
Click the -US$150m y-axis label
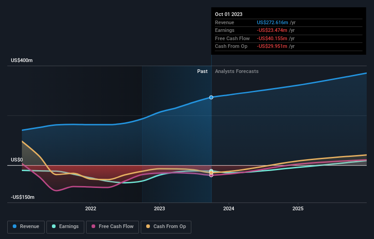click(x=23, y=197)
